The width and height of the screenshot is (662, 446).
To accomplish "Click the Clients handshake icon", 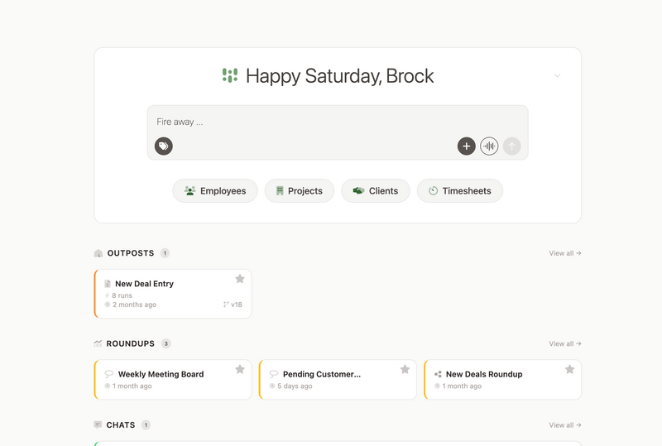I will (358, 191).
